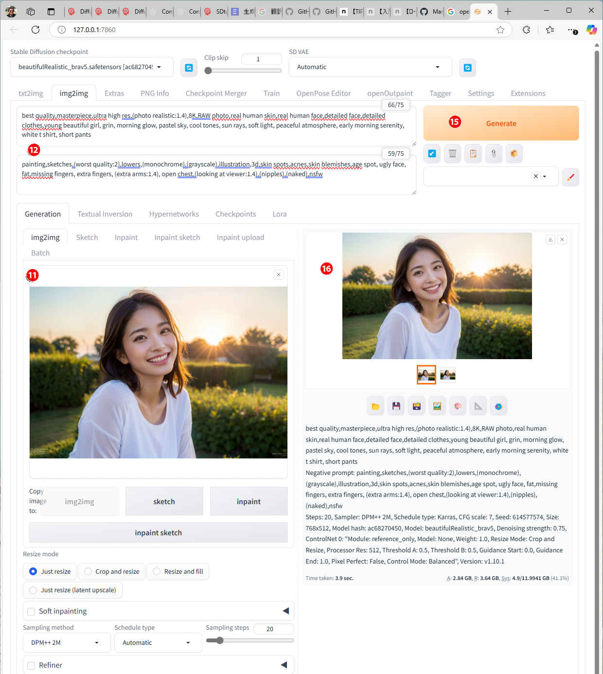The width and height of the screenshot is (603, 674).
Task: Enable the Refiner checkbox
Action: click(x=32, y=665)
